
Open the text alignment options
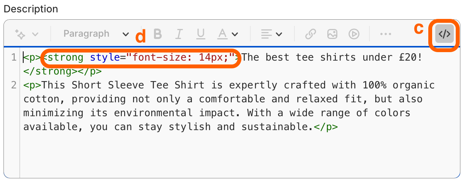pos(266,34)
